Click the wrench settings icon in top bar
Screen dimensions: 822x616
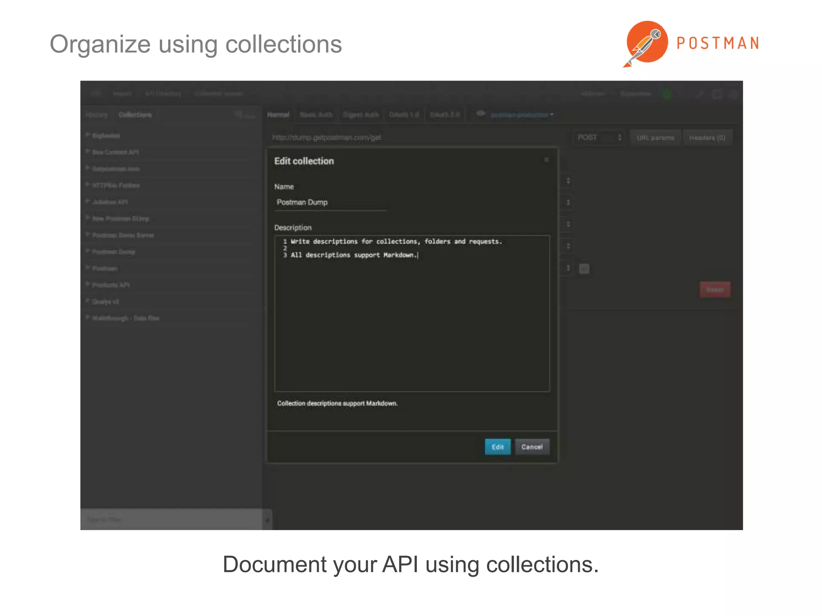coord(700,94)
